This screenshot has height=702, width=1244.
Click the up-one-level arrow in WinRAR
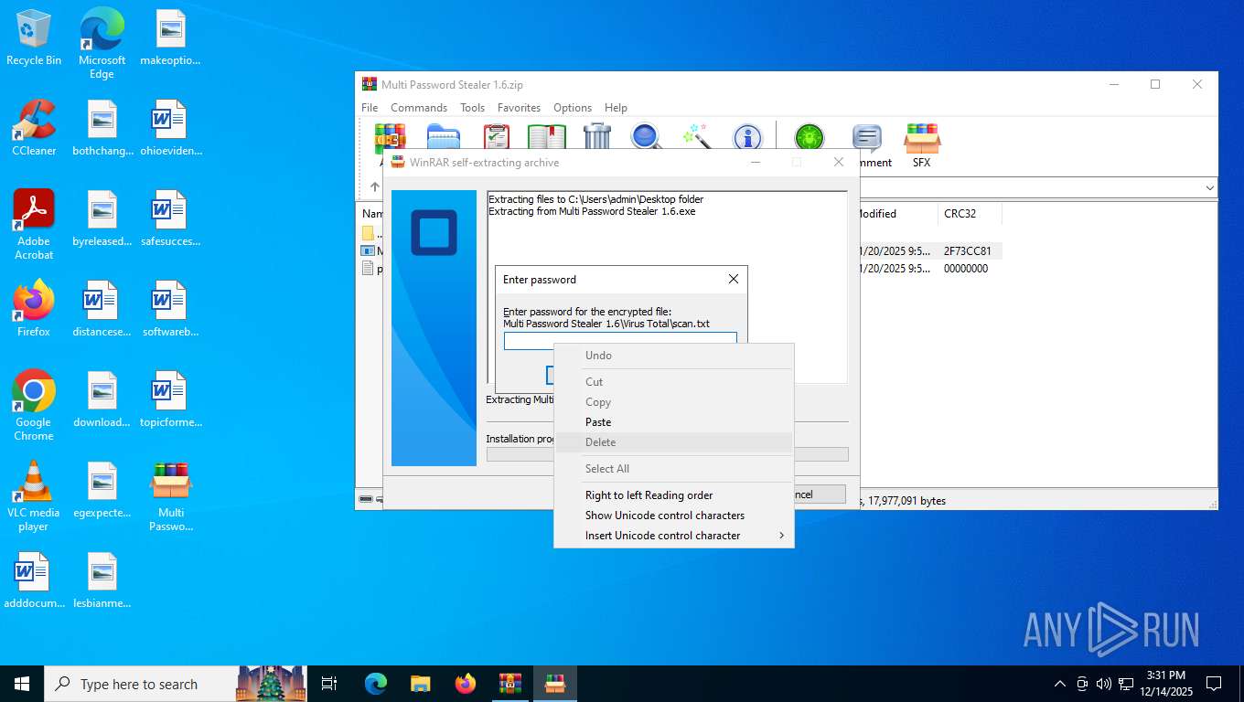374,187
